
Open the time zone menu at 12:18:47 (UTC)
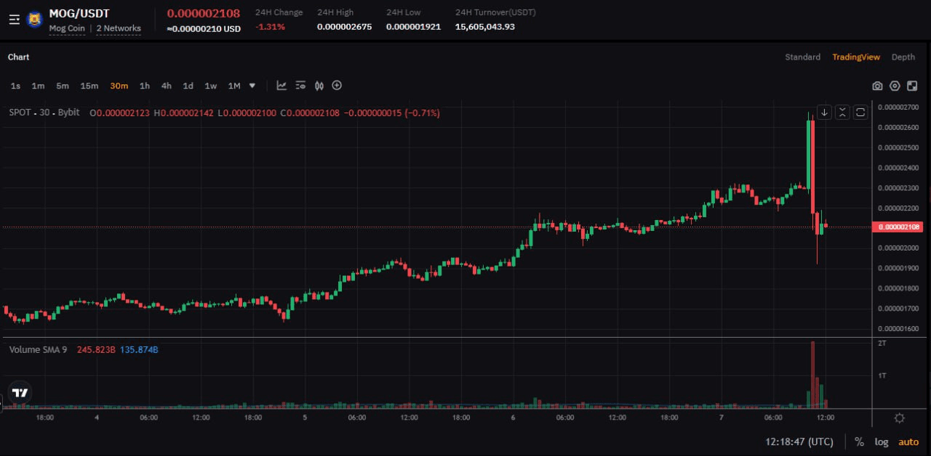(x=799, y=441)
